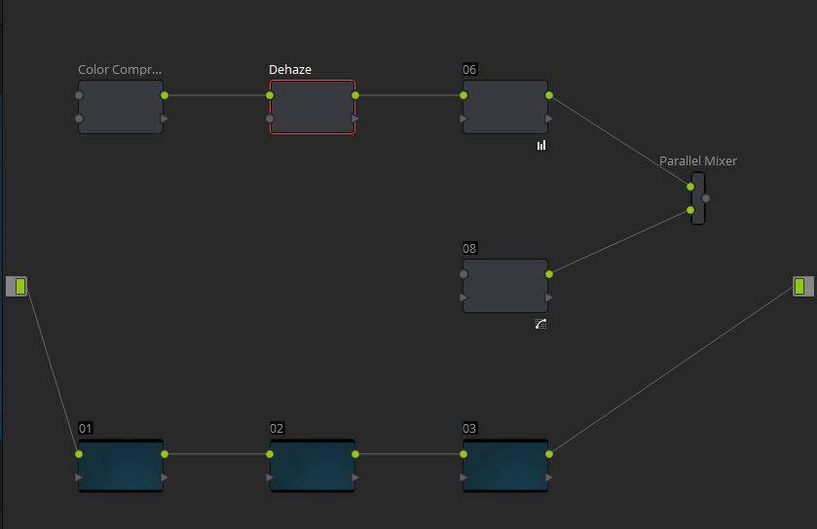The width and height of the screenshot is (817, 529).
Task: Click Dehaze node's green RGB output dot
Action: tap(355, 95)
